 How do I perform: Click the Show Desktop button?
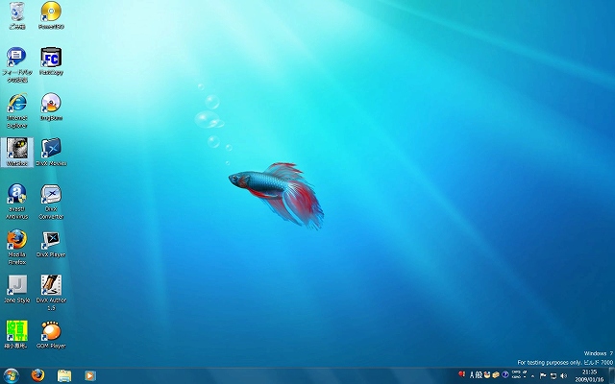611,375
